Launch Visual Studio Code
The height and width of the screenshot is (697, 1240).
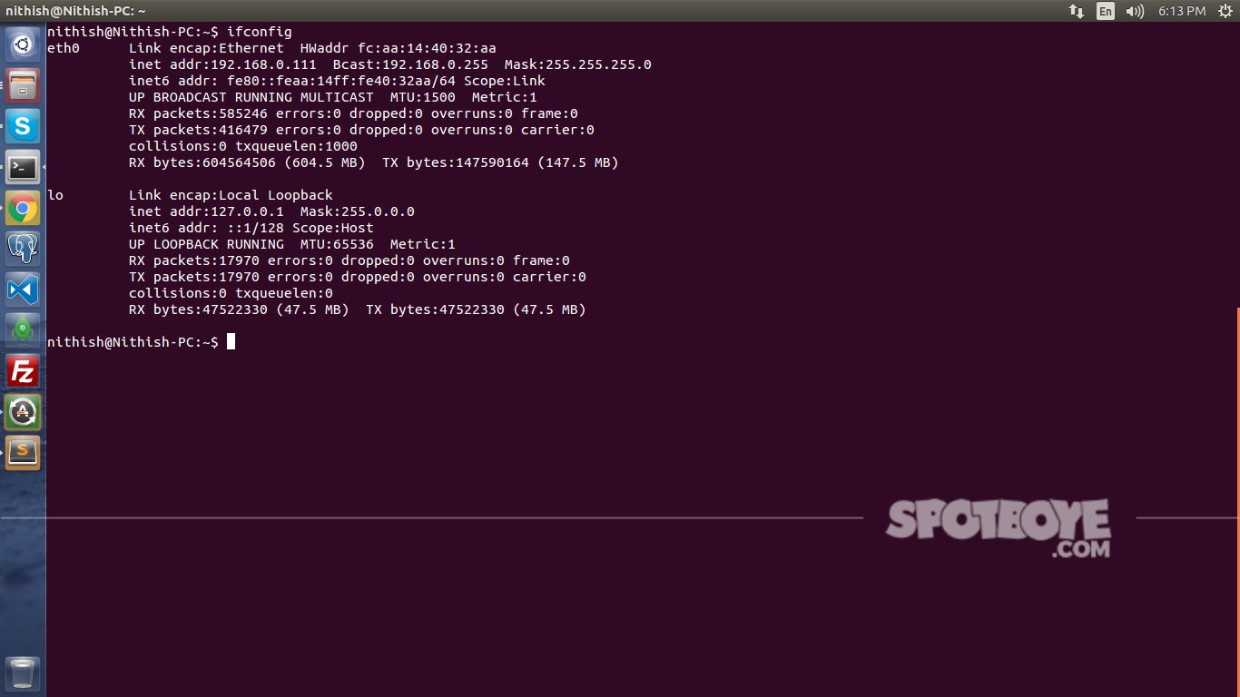pyautogui.click(x=23, y=290)
